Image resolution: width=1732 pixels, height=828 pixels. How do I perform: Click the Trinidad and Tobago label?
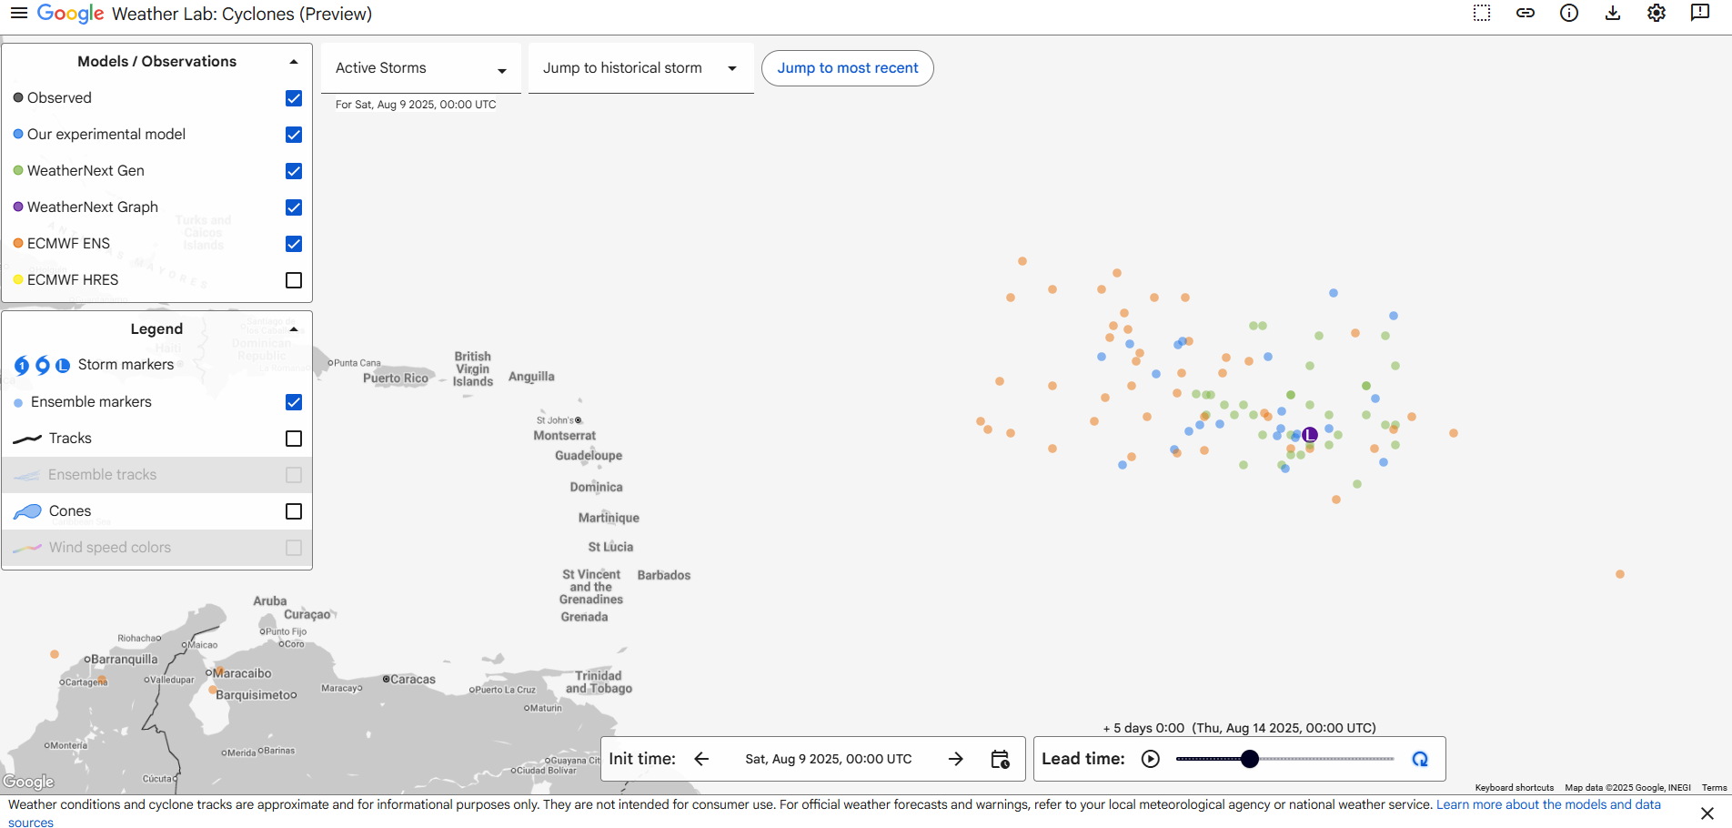tap(599, 682)
